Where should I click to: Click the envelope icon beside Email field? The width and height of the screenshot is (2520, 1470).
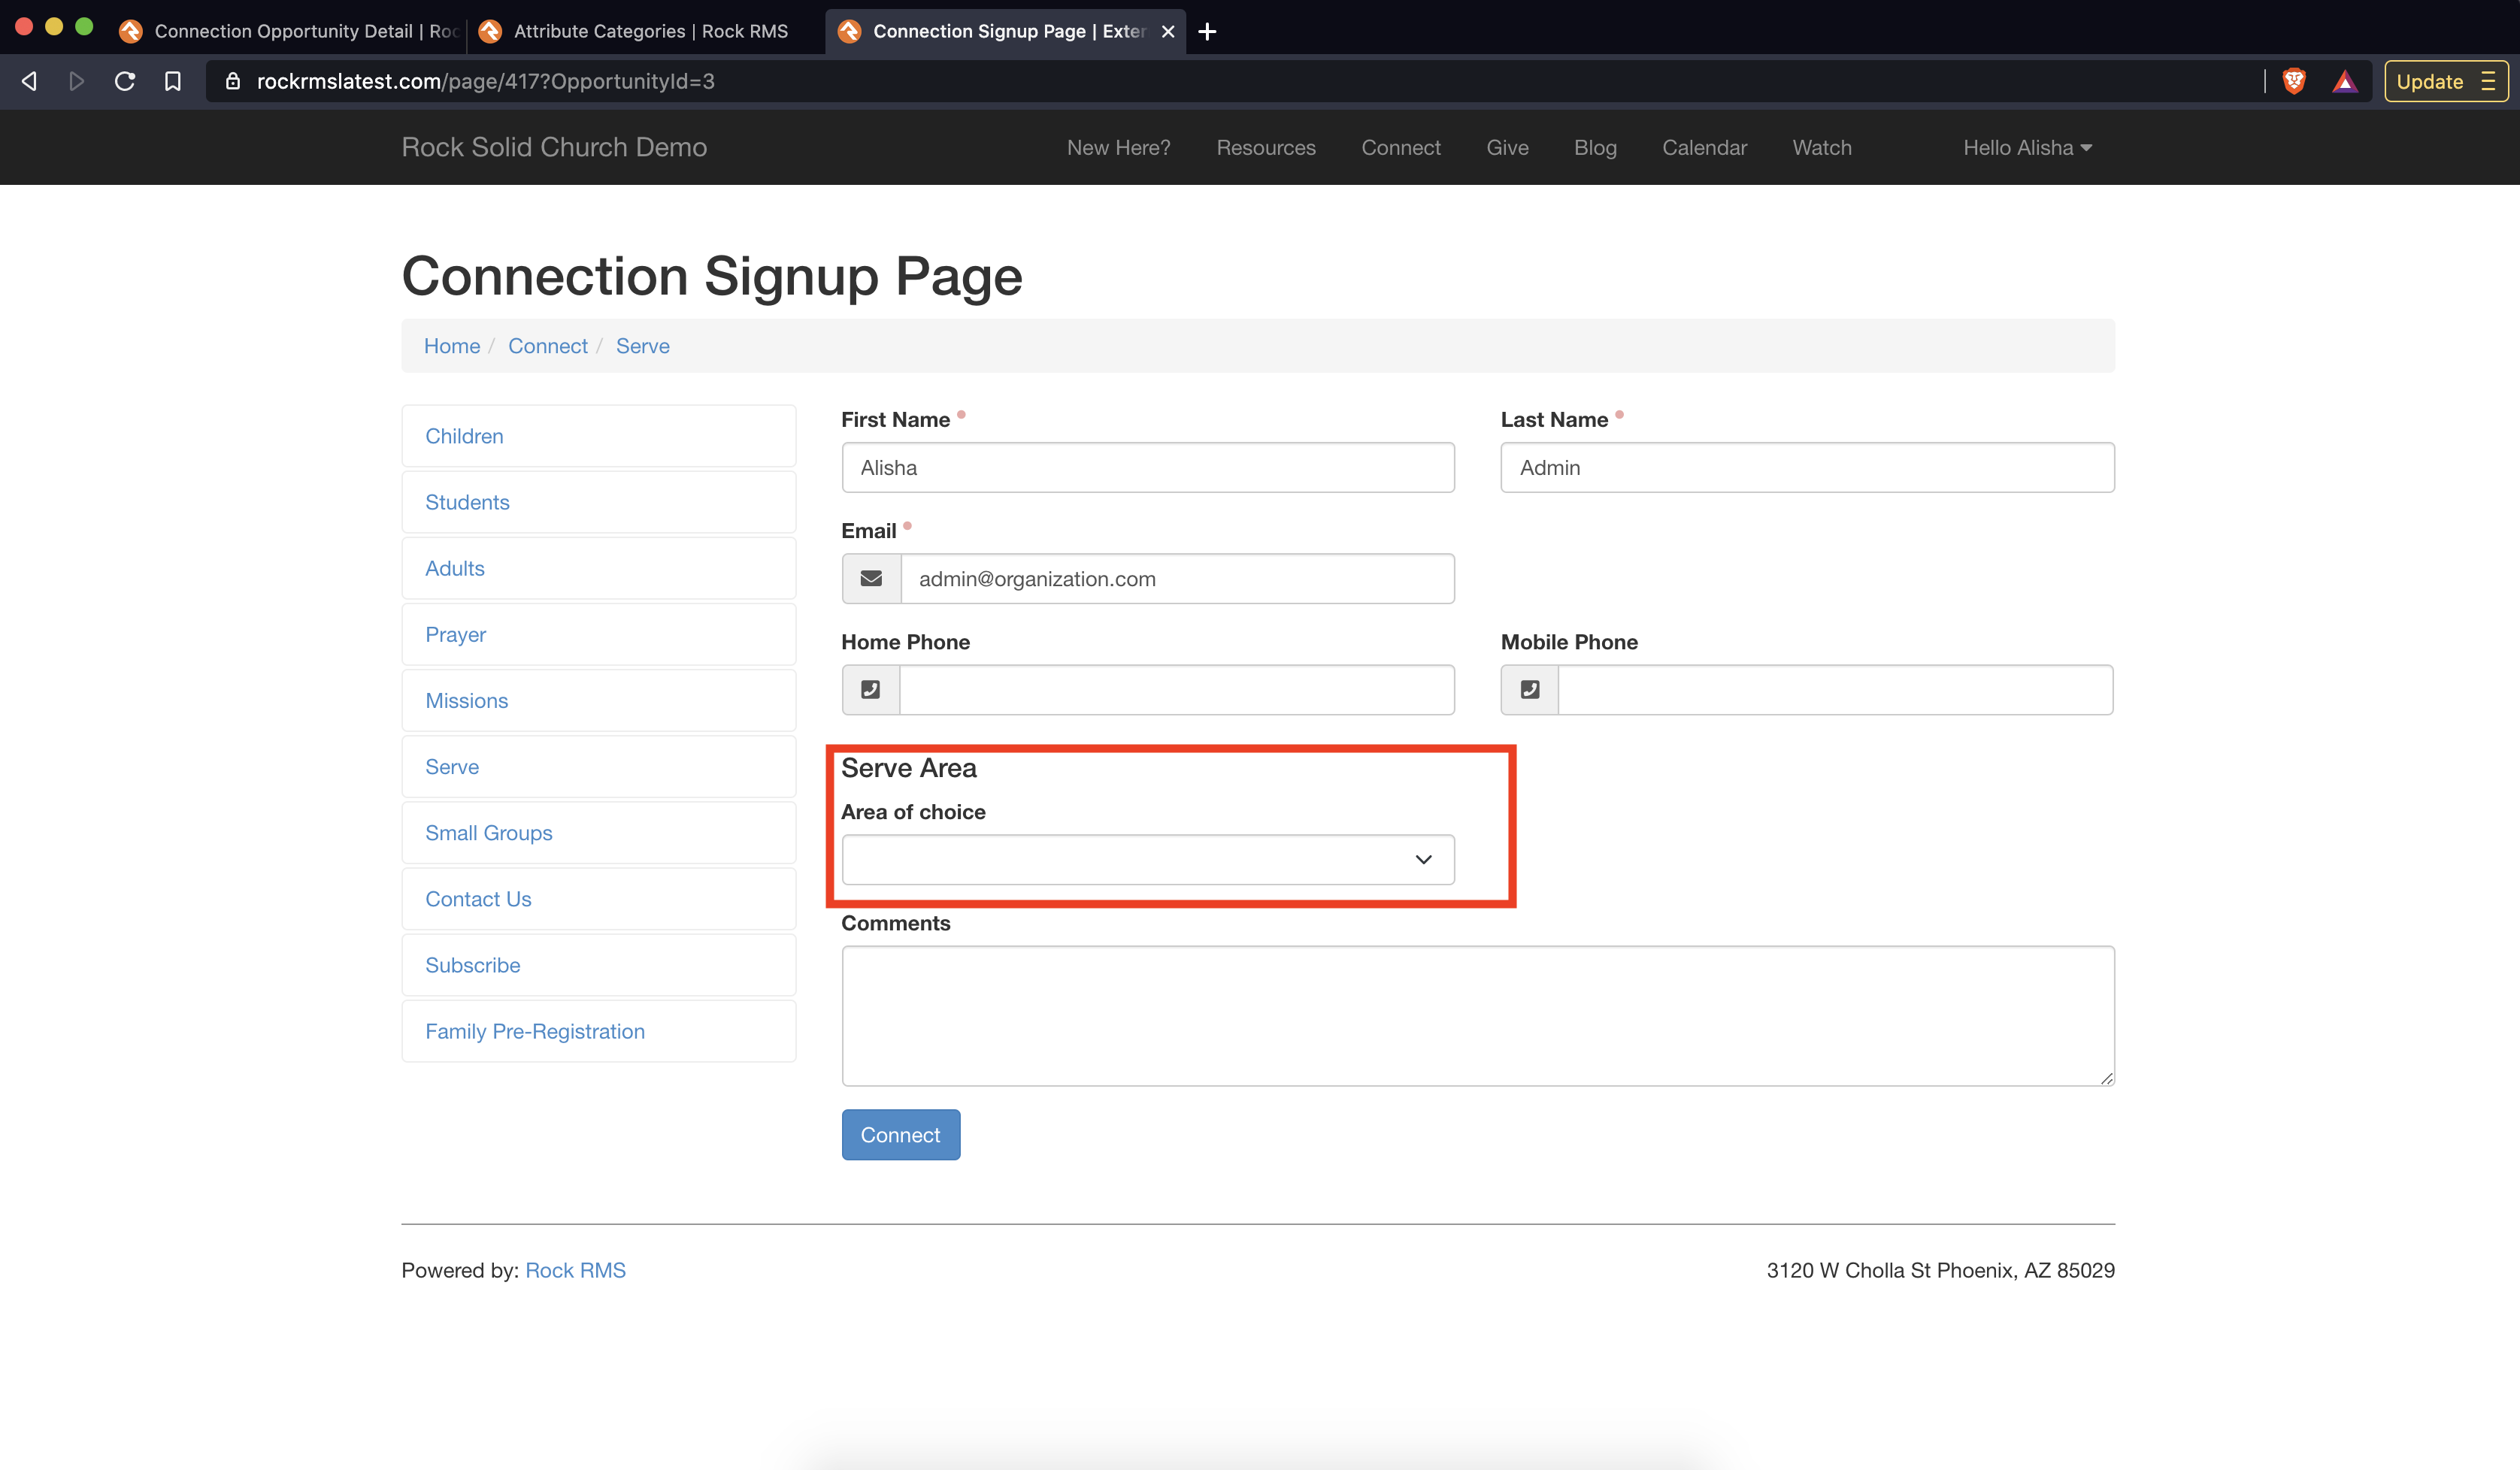pos(871,579)
